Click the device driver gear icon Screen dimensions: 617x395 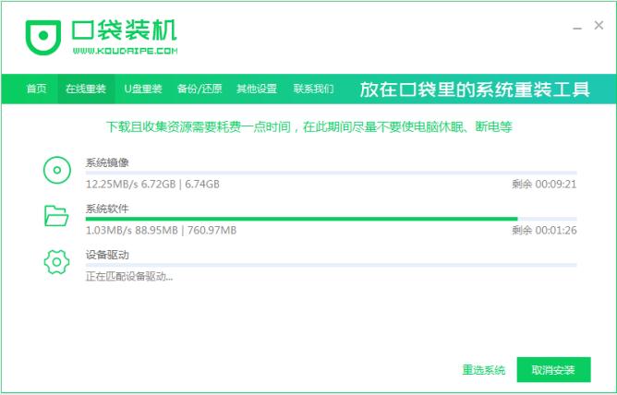[x=56, y=262]
